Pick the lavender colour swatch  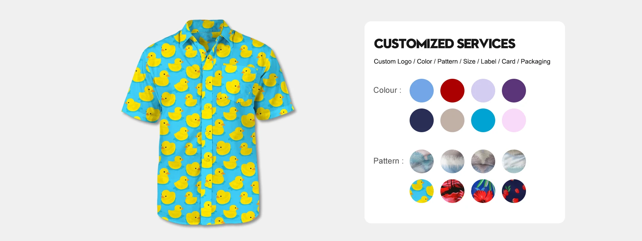tap(483, 90)
